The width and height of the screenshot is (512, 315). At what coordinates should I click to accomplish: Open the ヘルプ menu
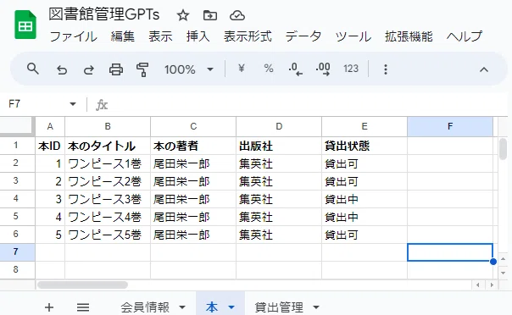(464, 36)
